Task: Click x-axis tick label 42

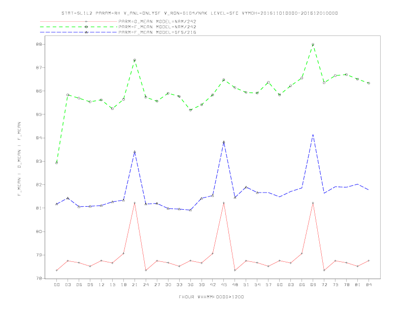Action: pos(213,285)
